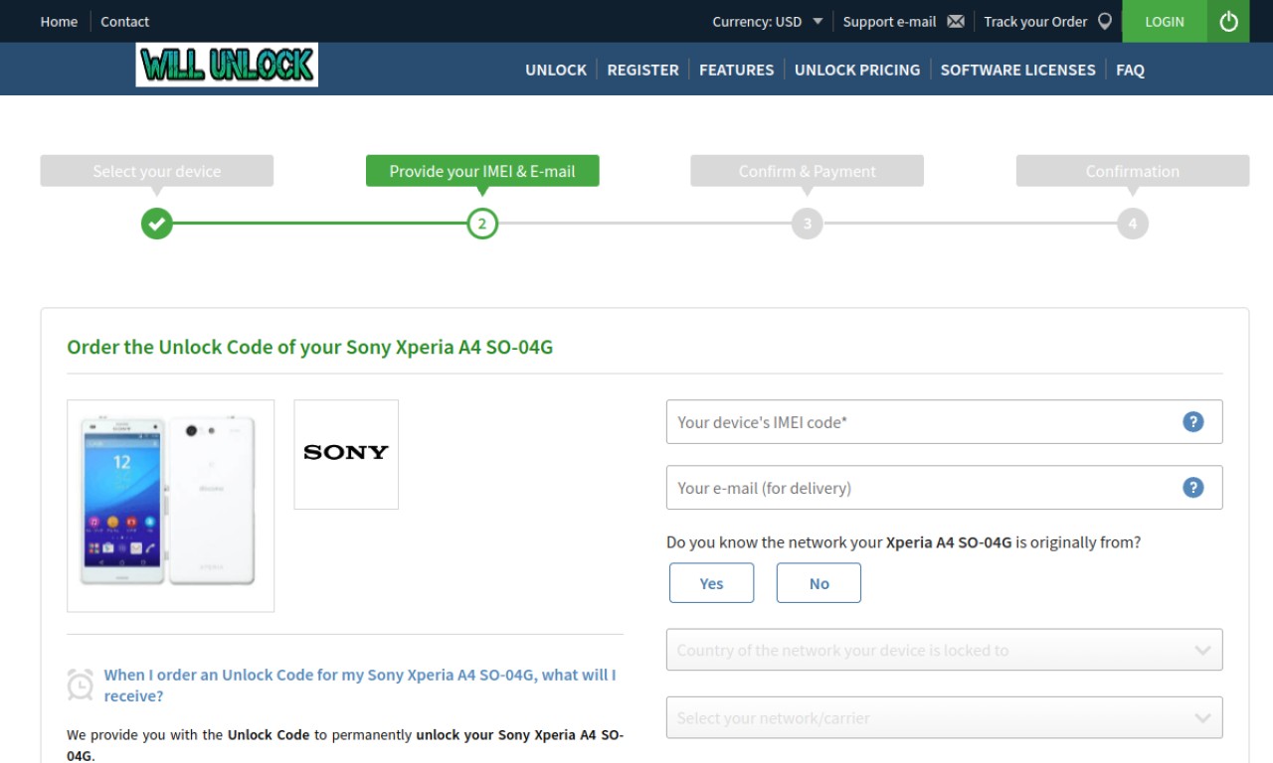Open the UNLOCK PRICING menu item
This screenshot has height=763, width=1273.
pyautogui.click(x=857, y=70)
